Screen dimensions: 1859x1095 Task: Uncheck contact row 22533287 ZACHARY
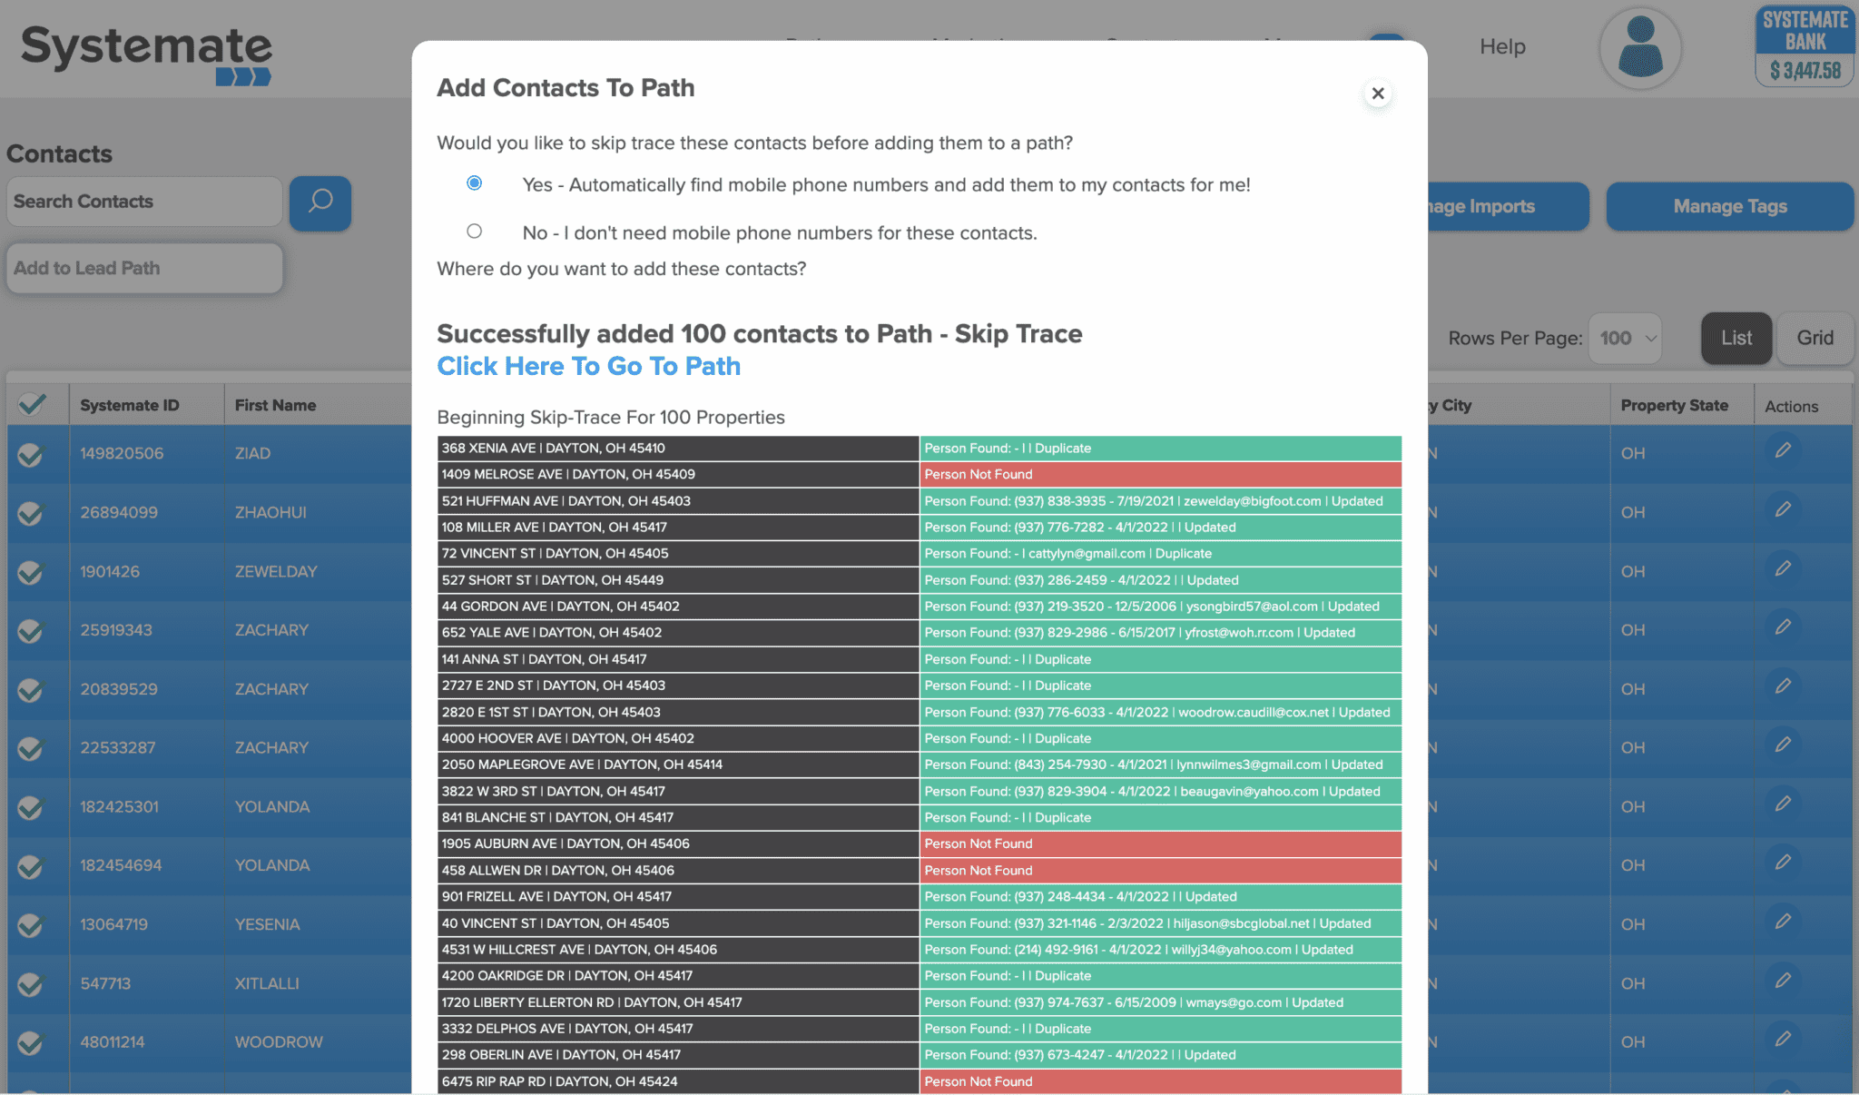31,747
